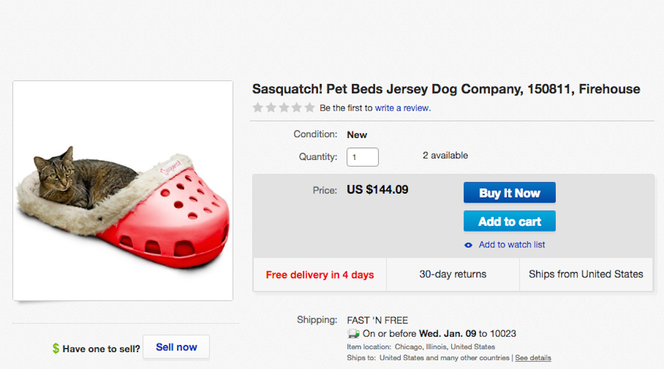Select the third rating star

pyautogui.click(x=284, y=107)
